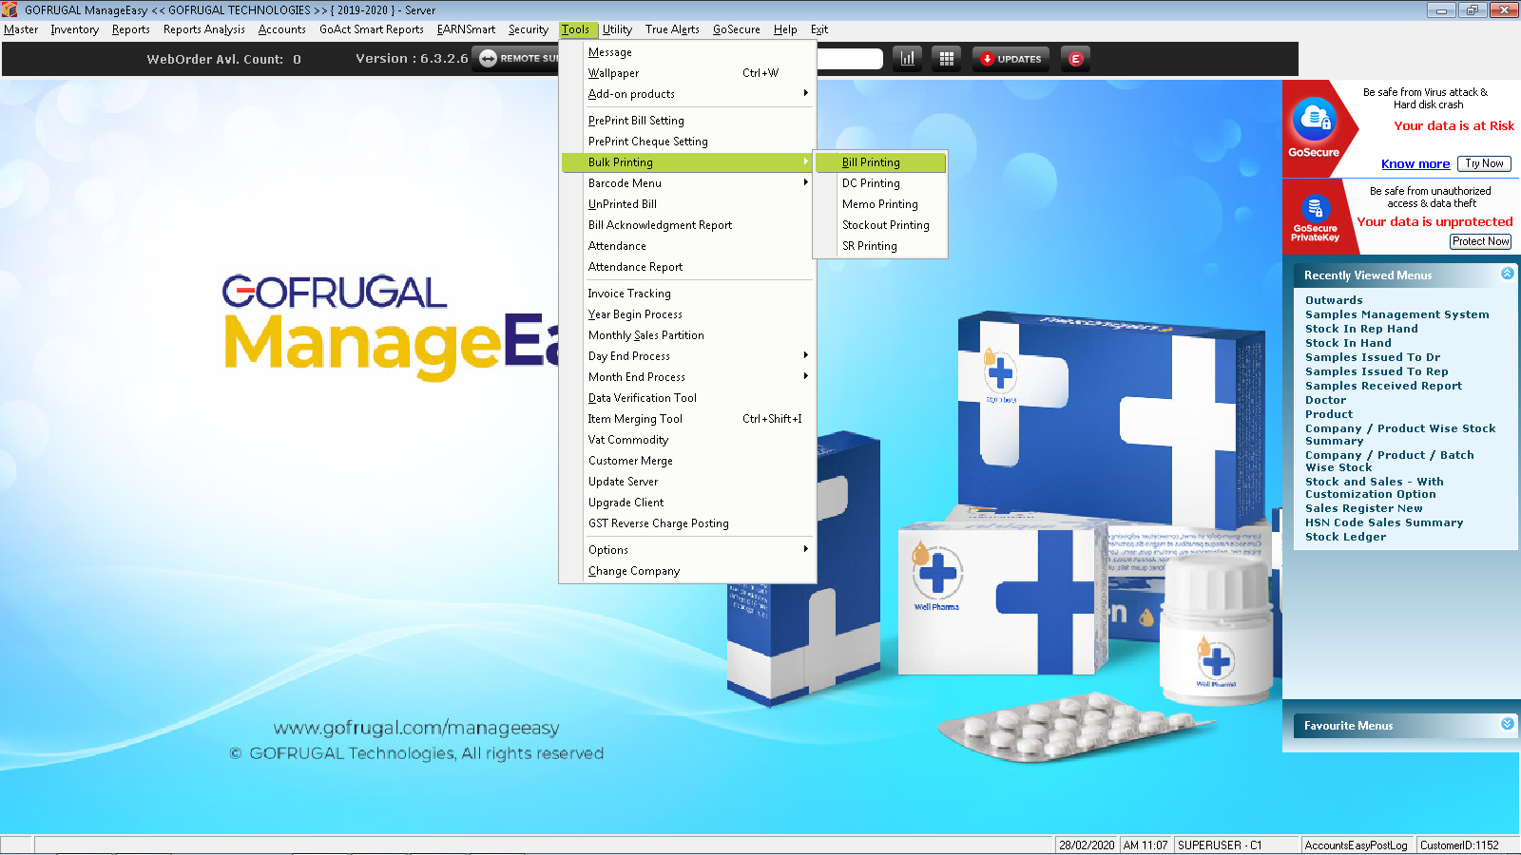Open the Reports Analysis menu

click(204, 29)
